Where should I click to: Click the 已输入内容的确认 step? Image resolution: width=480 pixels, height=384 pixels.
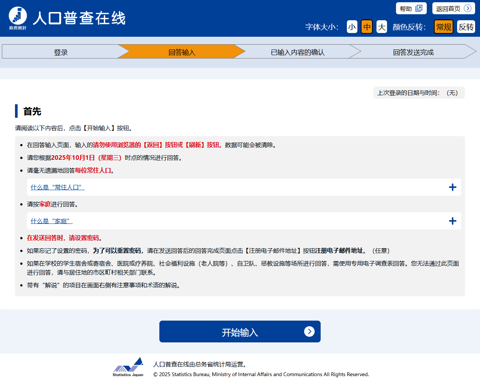pyautogui.click(x=298, y=52)
